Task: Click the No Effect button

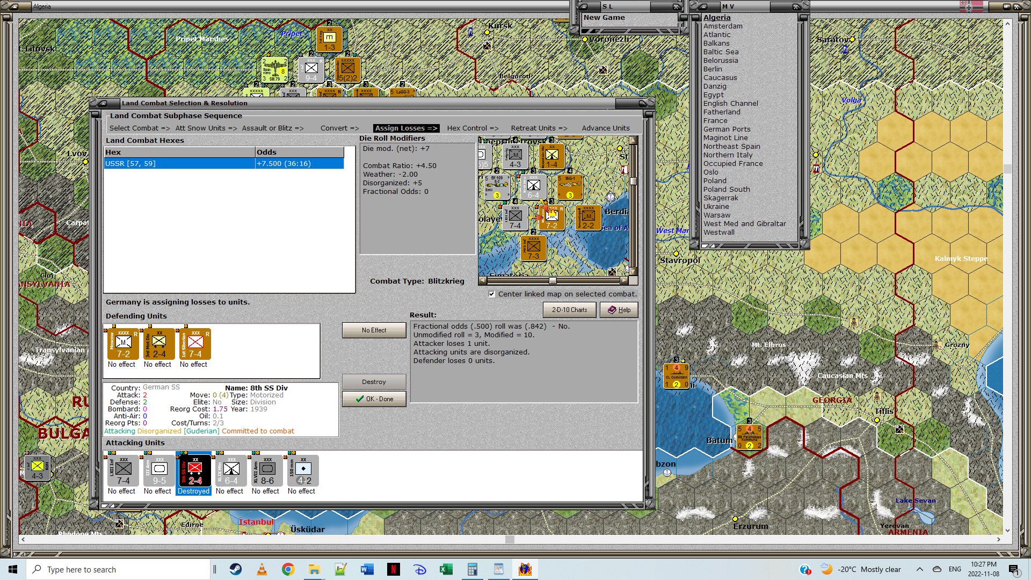Action: click(374, 330)
